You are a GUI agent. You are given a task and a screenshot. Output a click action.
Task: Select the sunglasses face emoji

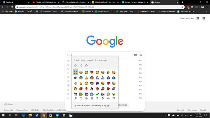pyautogui.click(x=92, y=83)
